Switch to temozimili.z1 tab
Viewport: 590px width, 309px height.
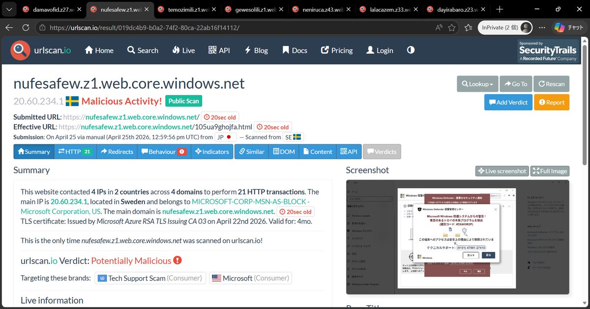(186, 9)
